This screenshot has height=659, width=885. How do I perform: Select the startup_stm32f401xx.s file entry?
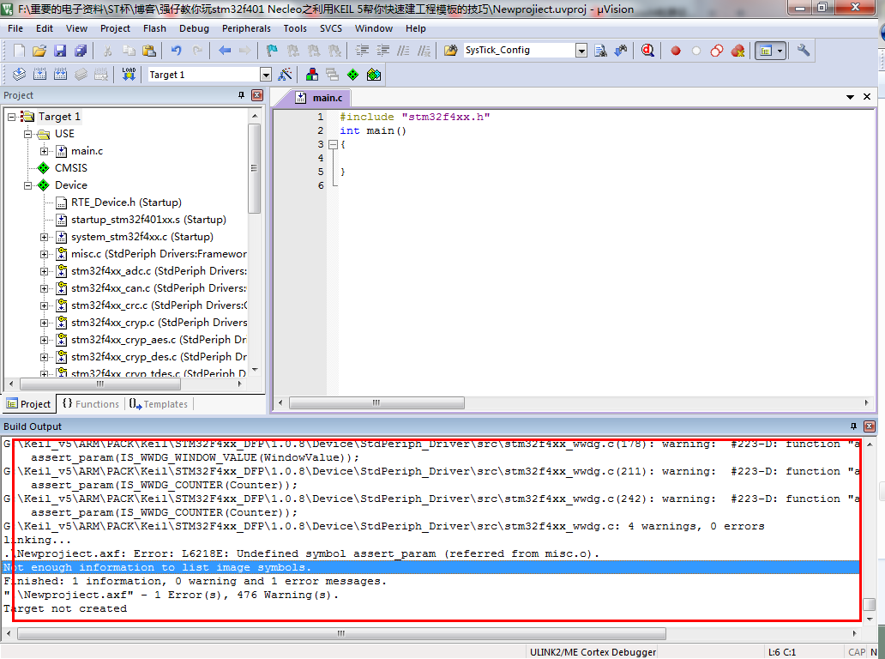pyautogui.click(x=148, y=220)
